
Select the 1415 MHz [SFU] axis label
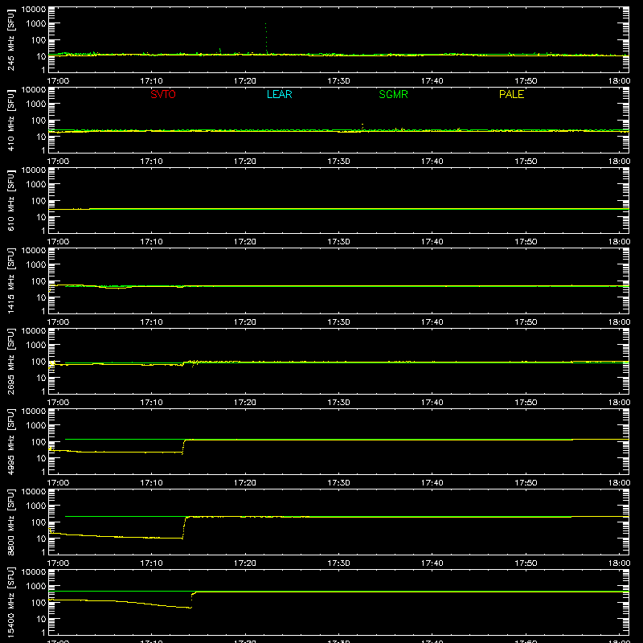point(11,281)
